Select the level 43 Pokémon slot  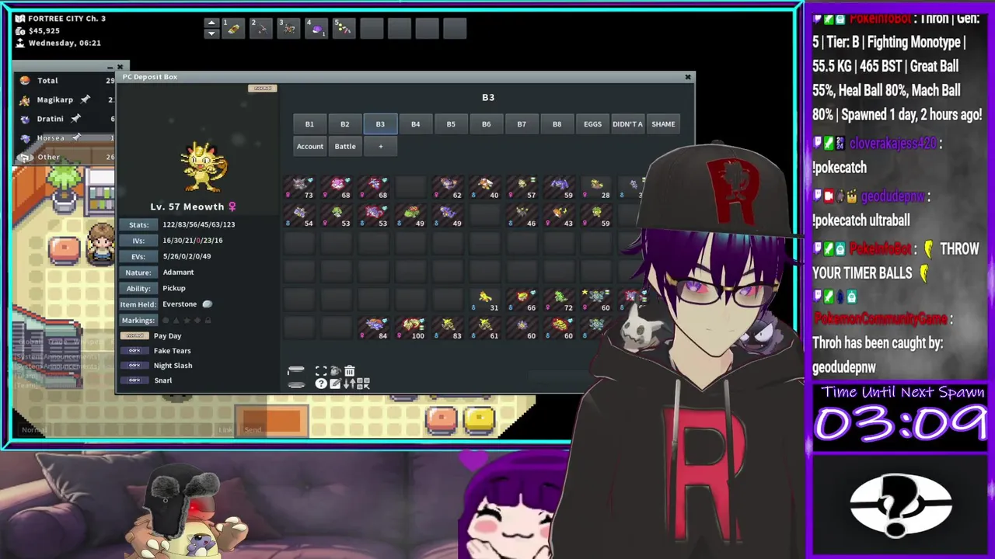pyautogui.click(x=560, y=215)
